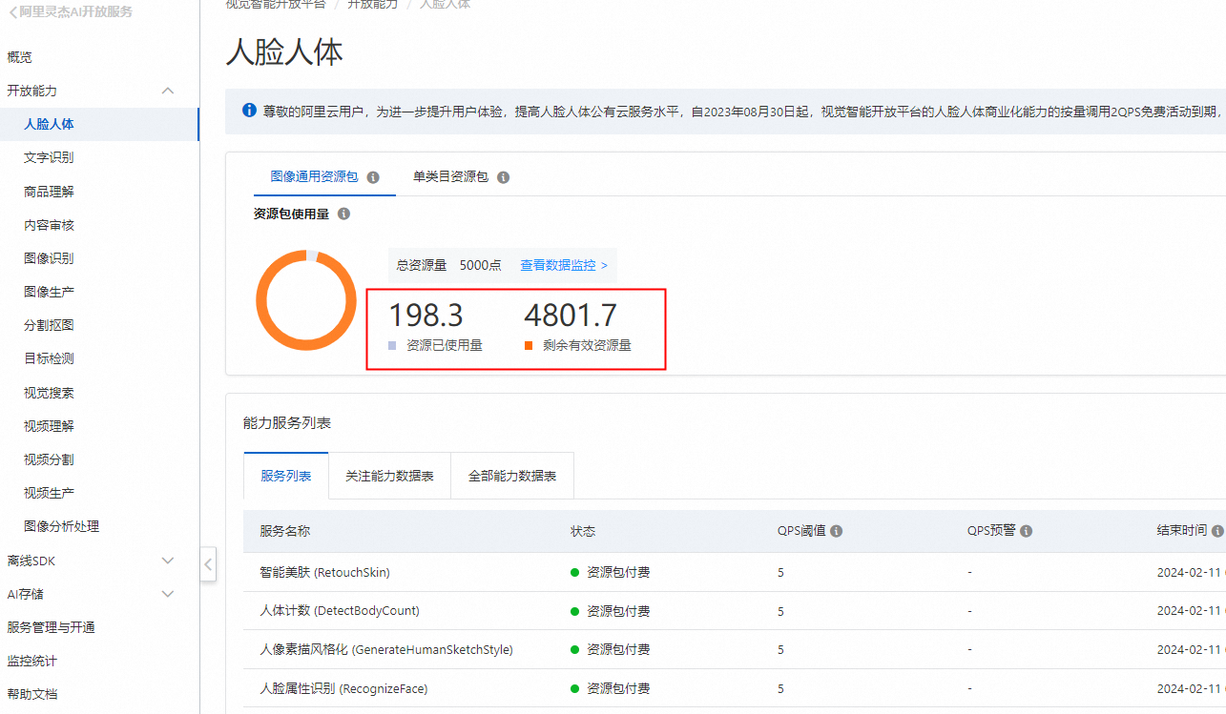Viewport: 1226px width, 714px height.
Task: Click the 198.3 used resource value
Action: (426, 316)
